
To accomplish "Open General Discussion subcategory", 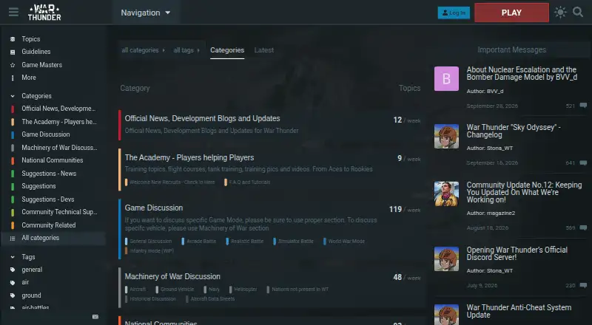I will tap(151, 242).
